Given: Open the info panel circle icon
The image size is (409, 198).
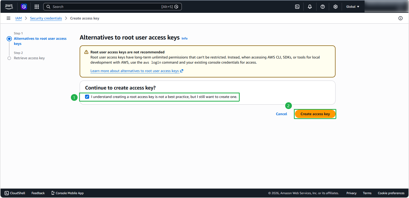Looking at the screenshot, I should [x=401, y=18].
